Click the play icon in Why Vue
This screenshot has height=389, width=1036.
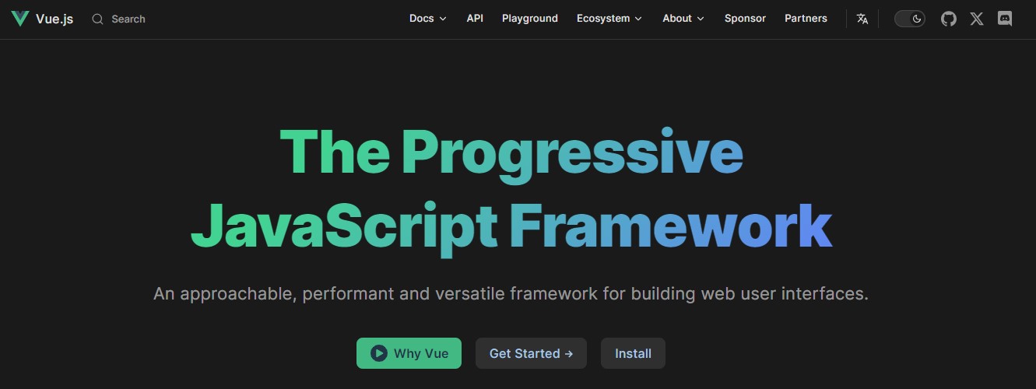[x=378, y=353]
